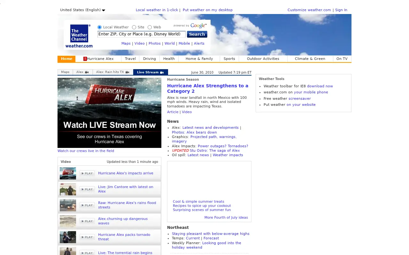Select the Site search radio button
This screenshot has width=409, height=255.
coord(134,27)
